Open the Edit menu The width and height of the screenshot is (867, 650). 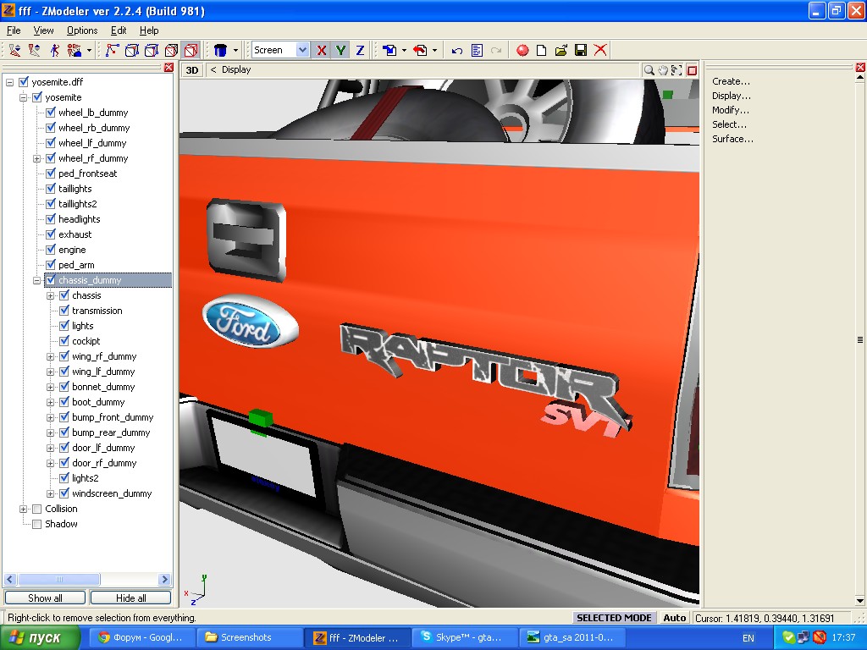(119, 30)
